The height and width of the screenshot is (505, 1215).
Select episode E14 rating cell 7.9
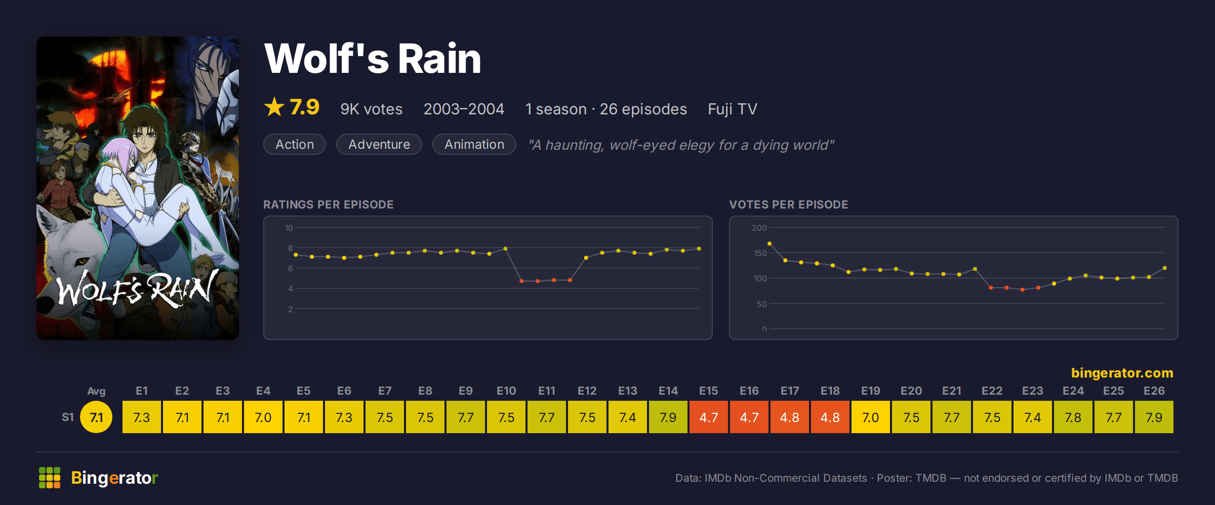[668, 417]
